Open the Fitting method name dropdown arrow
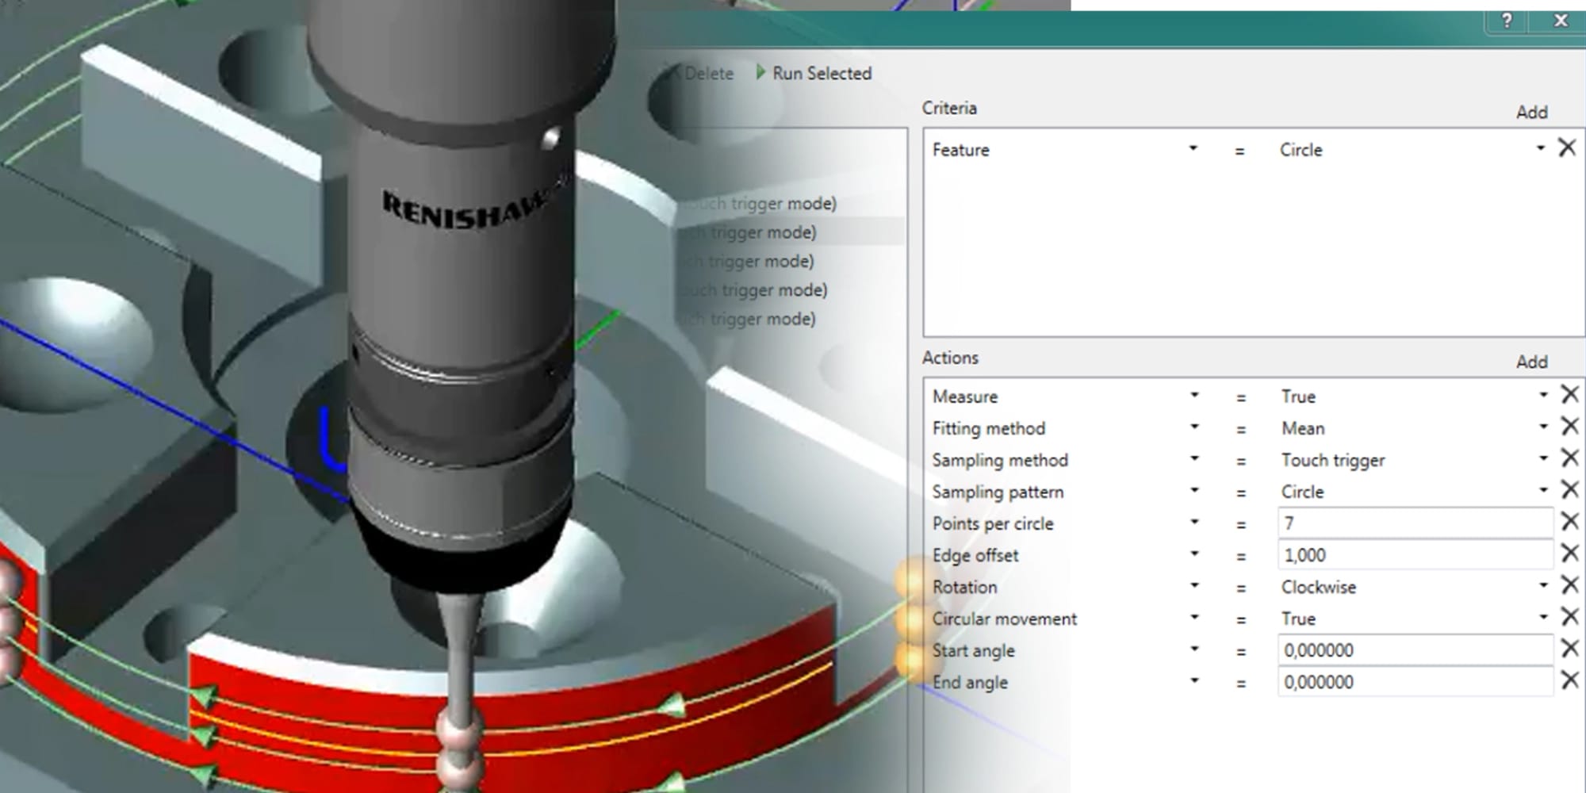 click(1194, 427)
